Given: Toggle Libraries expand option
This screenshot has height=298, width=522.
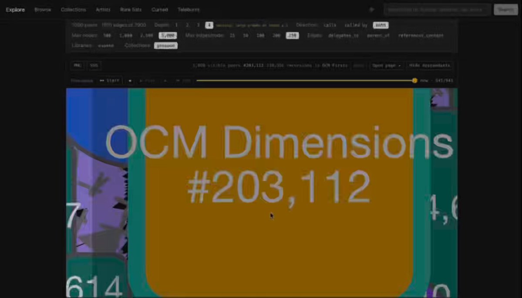Looking at the screenshot, I should click(106, 46).
